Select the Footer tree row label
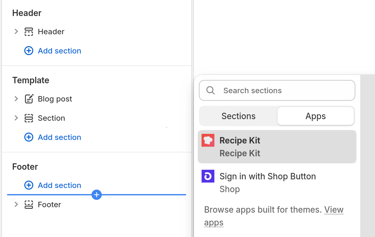The width and height of the screenshot is (375, 237). (50, 204)
